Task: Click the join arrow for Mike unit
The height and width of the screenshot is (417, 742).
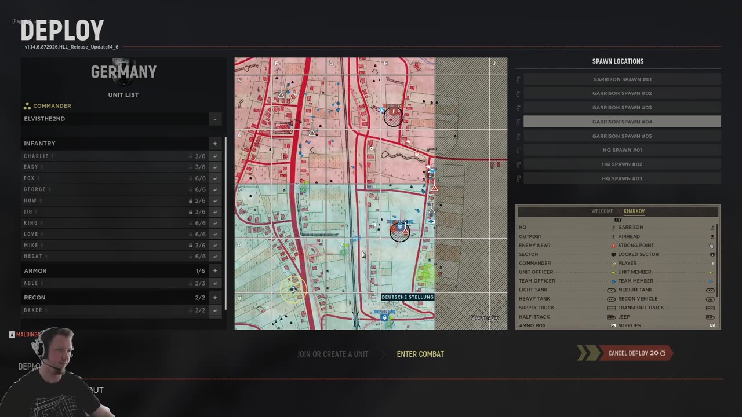Action: click(215, 246)
